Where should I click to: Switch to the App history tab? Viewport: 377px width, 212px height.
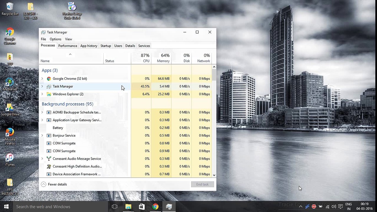coord(89,46)
